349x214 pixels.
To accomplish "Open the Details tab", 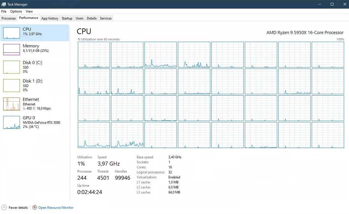I will (91, 18).
